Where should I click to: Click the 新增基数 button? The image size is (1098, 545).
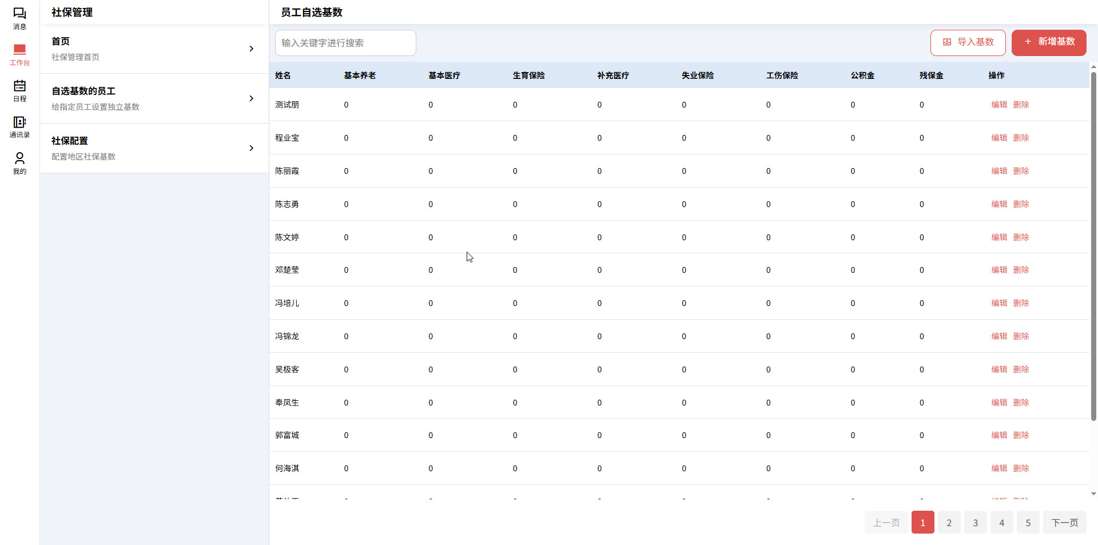(x=1048, y=42)
